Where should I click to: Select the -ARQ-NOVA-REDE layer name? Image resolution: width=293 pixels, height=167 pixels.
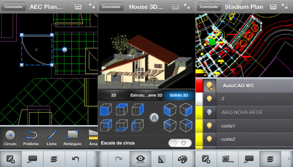click(x=241, y=112)
